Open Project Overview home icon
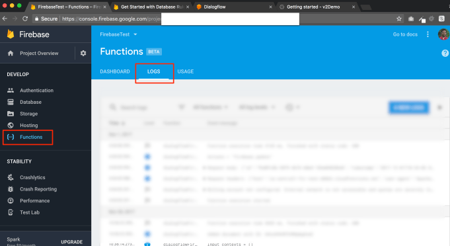 (11, 53)
